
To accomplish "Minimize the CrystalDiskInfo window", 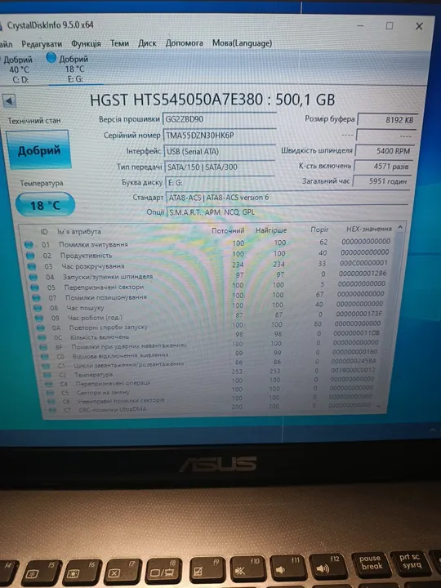I will tap(360, 25).
